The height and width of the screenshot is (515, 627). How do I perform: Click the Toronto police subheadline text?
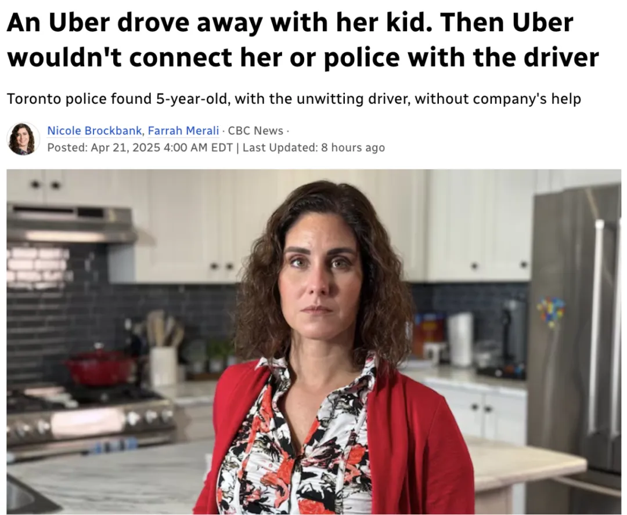pos(294,99)
